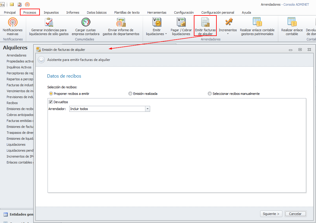Open Emisiones de recibos sidebar item
The height and width of the screenshot is (223, 316).
point(20,109)
